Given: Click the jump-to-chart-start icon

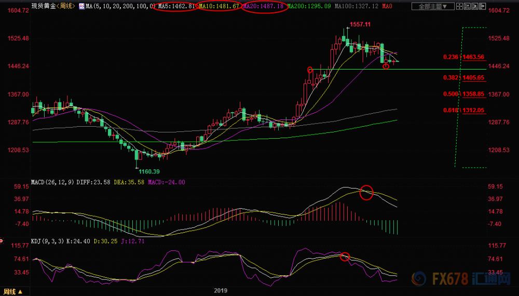Looking at the screenshot, I should pos(467,6).
